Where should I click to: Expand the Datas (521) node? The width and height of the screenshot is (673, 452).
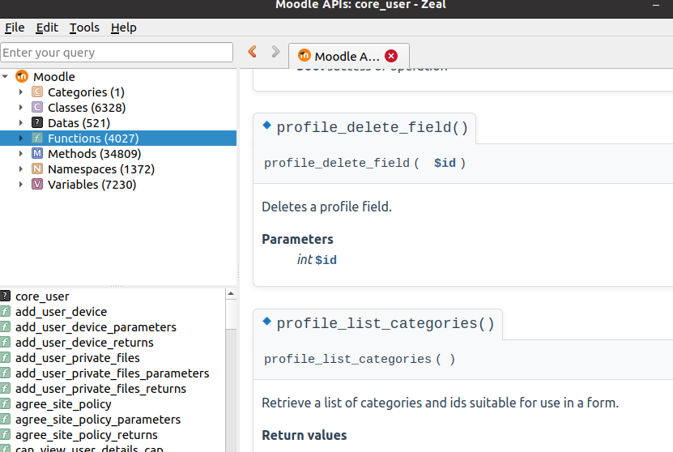tap(20, 123)
